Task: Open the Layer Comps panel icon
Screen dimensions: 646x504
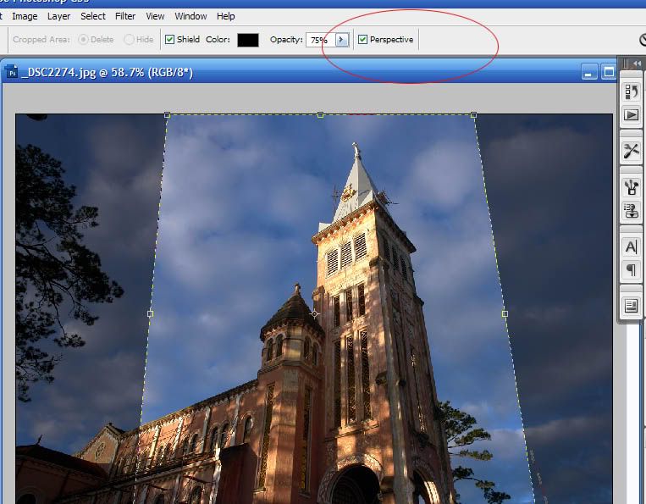Action: (x=631, y=306)
